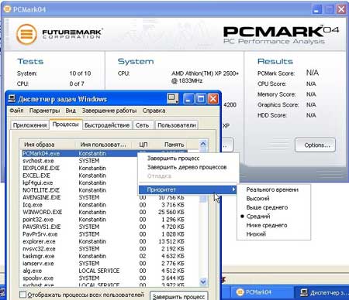Click the PCMark04 title bar icon
Image resolution: width=349 pixels, height=300 pixels.
[7, 9]
